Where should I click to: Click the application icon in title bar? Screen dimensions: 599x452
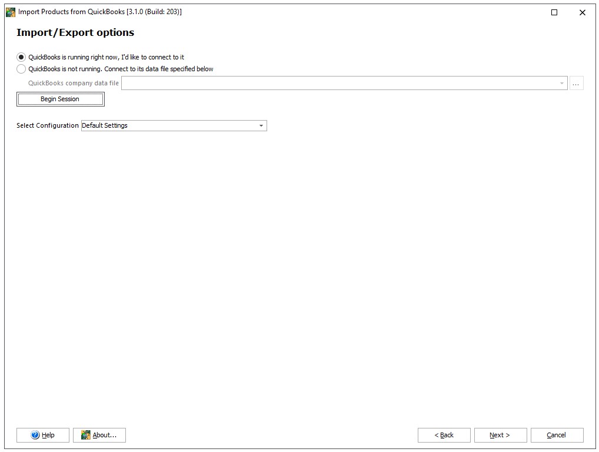tap(11, 12)
